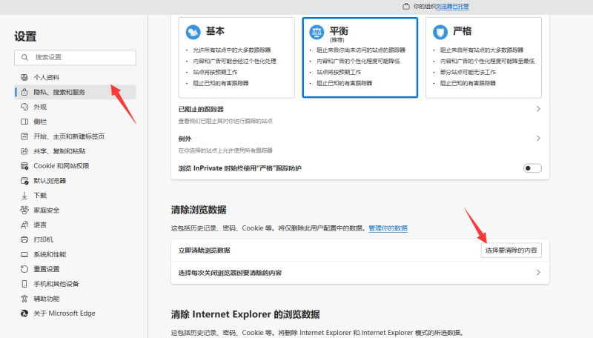Viewport: 593px width, 338px height.
Task: Click the 默认浏览器 icon
Action: click(x=24, y=180)
